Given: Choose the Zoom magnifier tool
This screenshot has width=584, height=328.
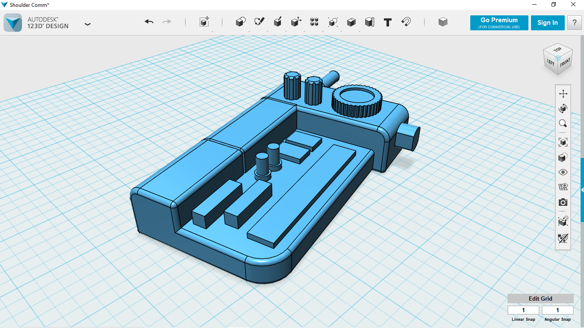Looking at the screenshot, I should (x=563, y=124).
